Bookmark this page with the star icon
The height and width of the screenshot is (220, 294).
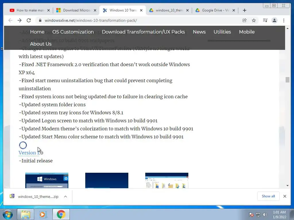pyautogui.click(x=254, y=20)
